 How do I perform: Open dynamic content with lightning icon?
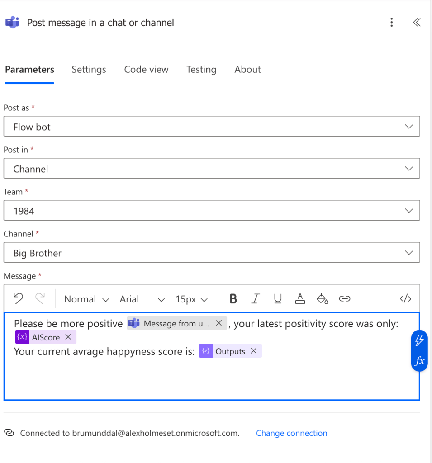click(x=419, y=340)
